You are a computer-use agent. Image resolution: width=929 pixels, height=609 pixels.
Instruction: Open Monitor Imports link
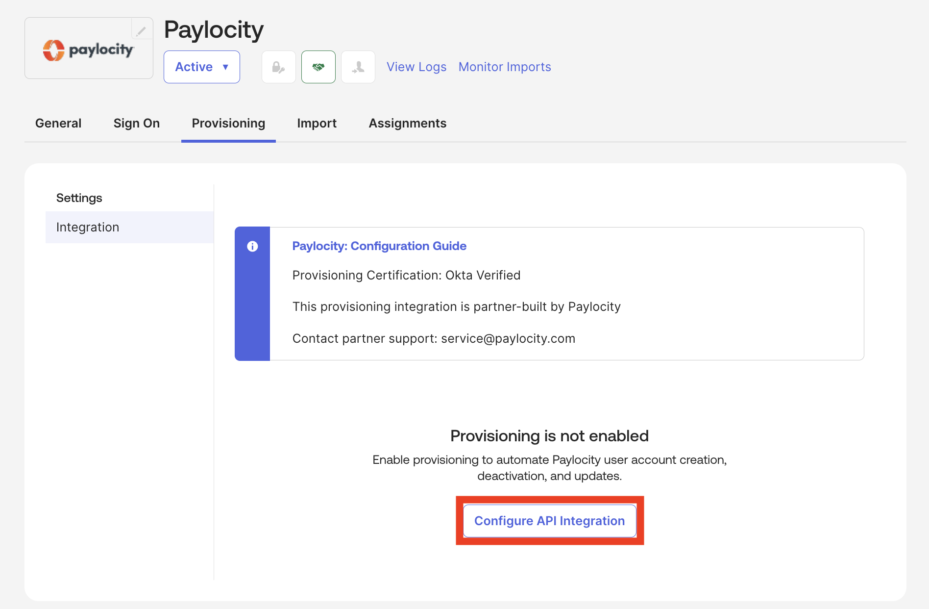pos(505,67)
